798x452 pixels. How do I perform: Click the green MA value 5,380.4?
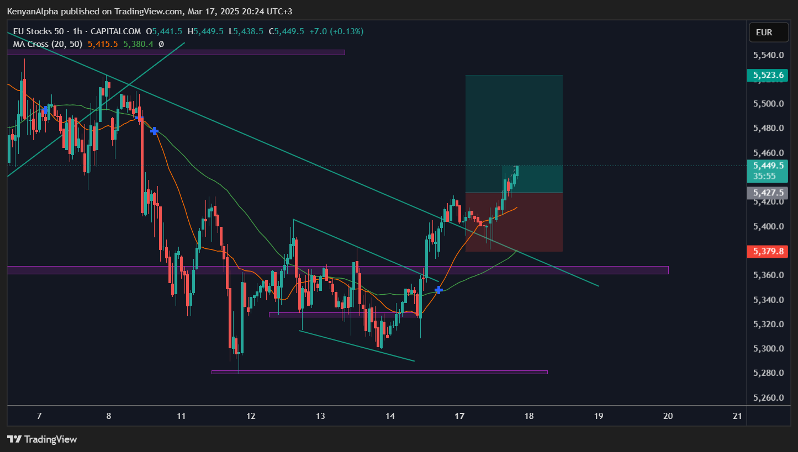coord(138,44)
